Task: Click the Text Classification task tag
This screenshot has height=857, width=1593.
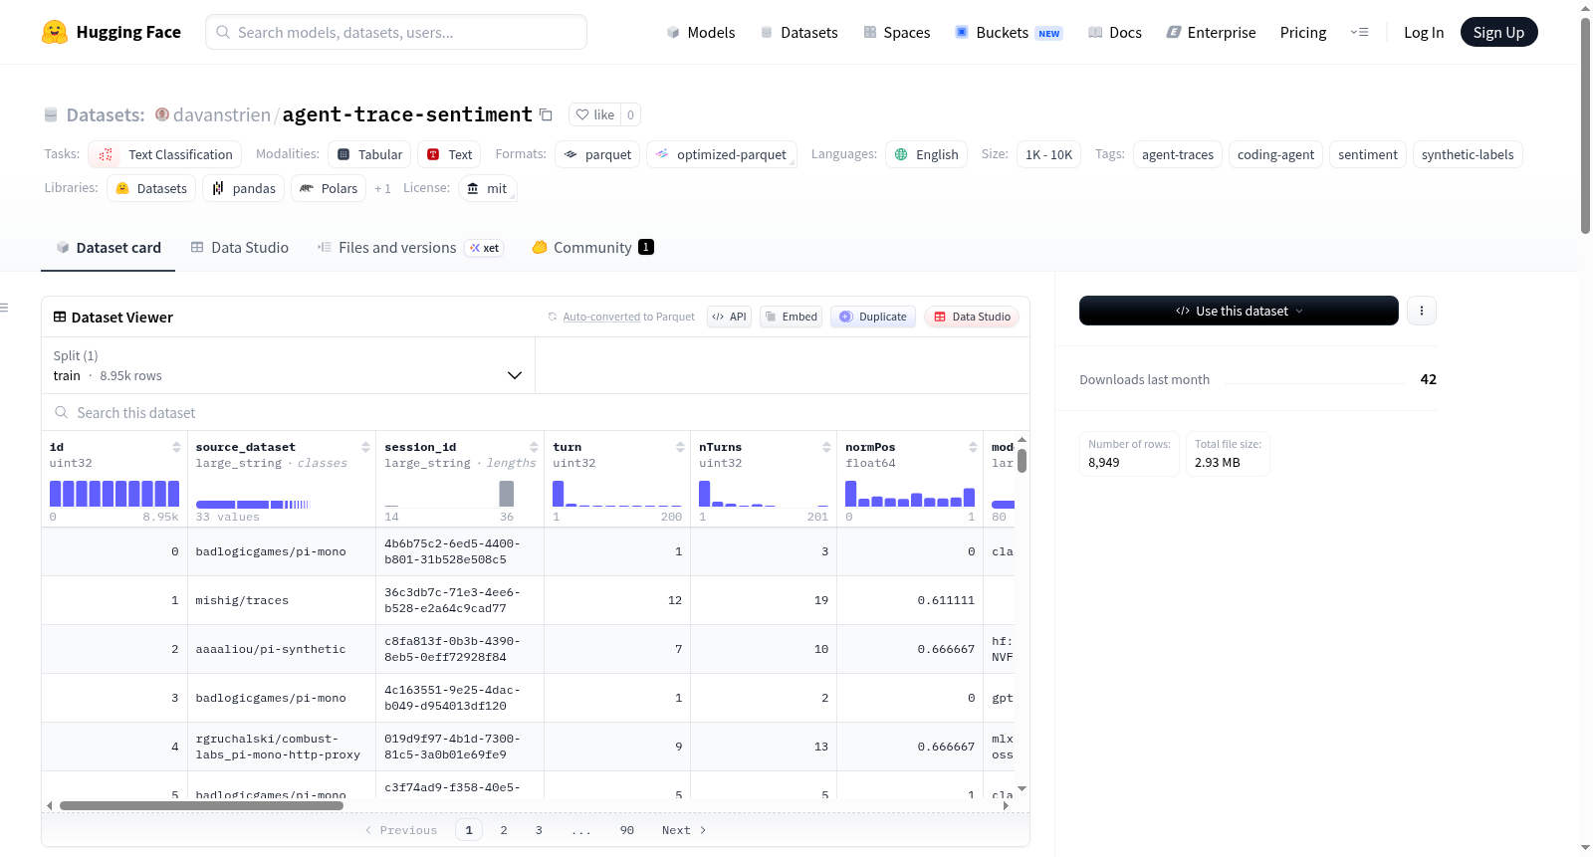Action: 164,154
